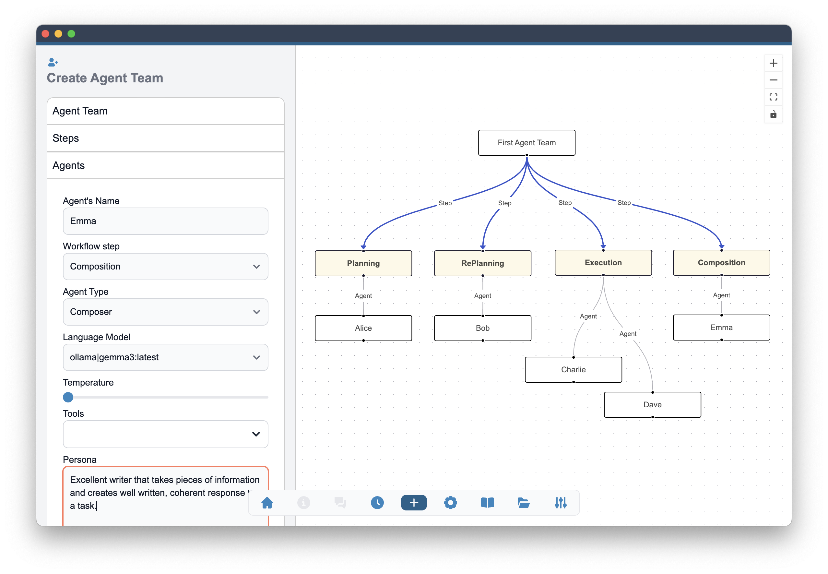Open the sliders configuration icon
The width and height of the screenshot is (828, 574).
pyautogui.click(x=561, y=502)
